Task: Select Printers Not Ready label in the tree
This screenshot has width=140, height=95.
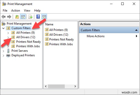Action: 28,42
